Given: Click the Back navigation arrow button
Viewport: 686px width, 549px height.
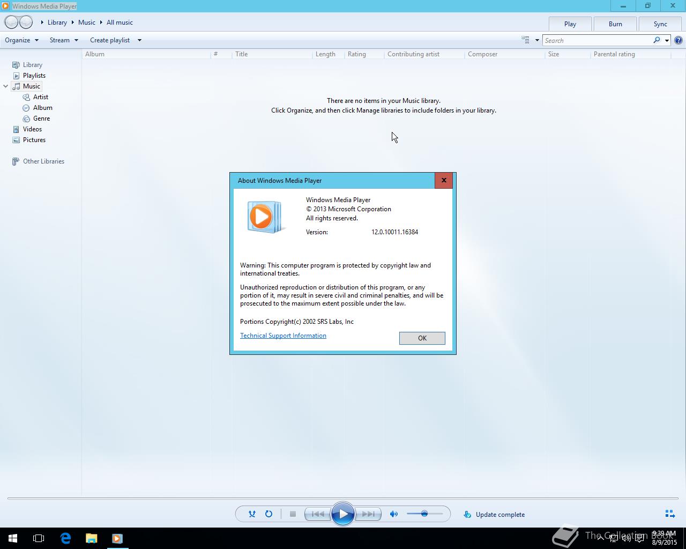Looking at the screenshot, I should coord(11,23).
